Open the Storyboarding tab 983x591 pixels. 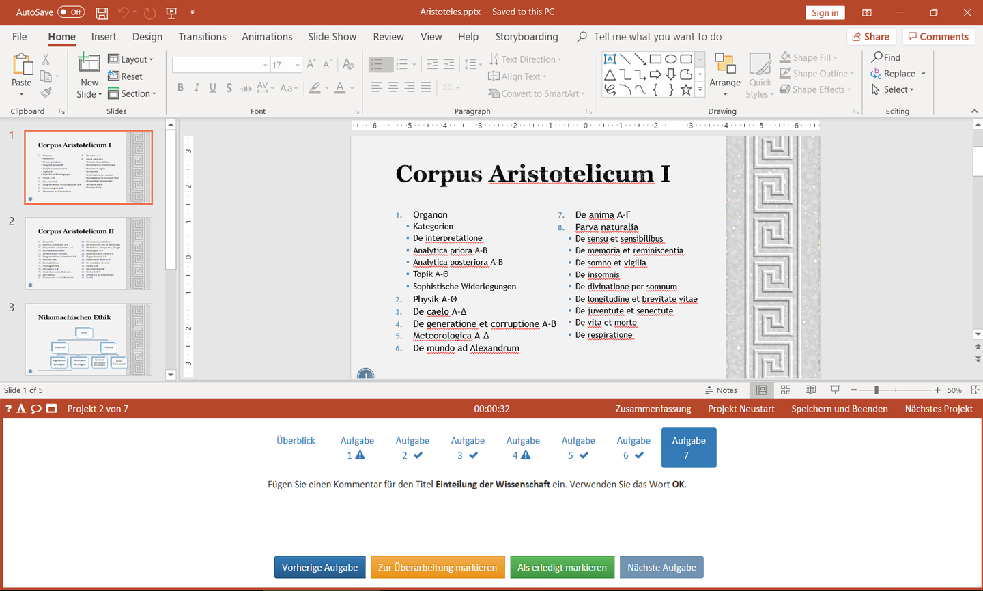coord(526,37)
